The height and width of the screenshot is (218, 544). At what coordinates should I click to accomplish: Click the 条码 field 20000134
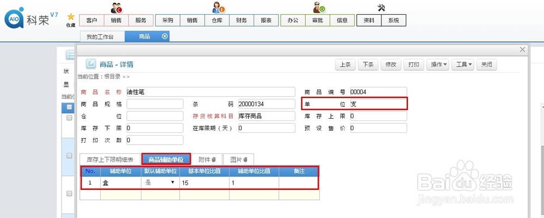(x=267, y=104)
